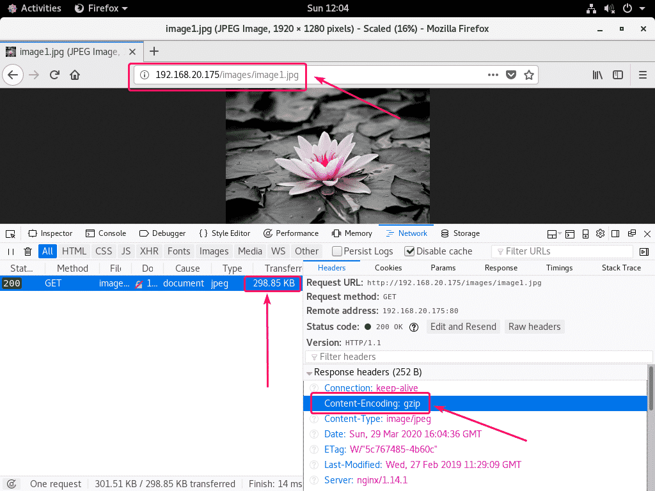
Task: Toggle split console icon in devtools
Action: (570, 234)
